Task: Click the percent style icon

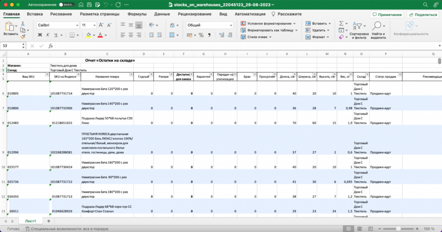Action: coord(201,35)
